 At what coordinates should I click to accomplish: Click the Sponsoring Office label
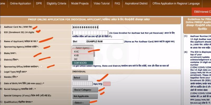coord(22,67)
